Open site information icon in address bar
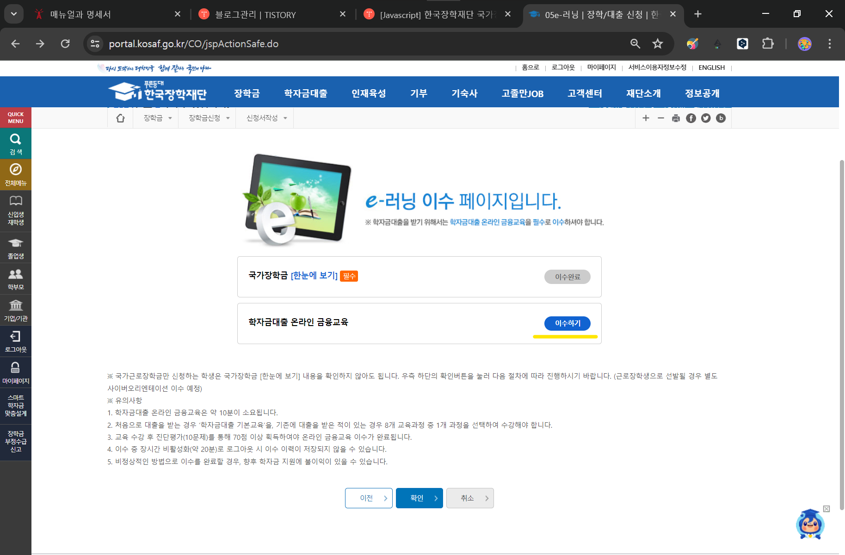845x555 pixels. 95,43
